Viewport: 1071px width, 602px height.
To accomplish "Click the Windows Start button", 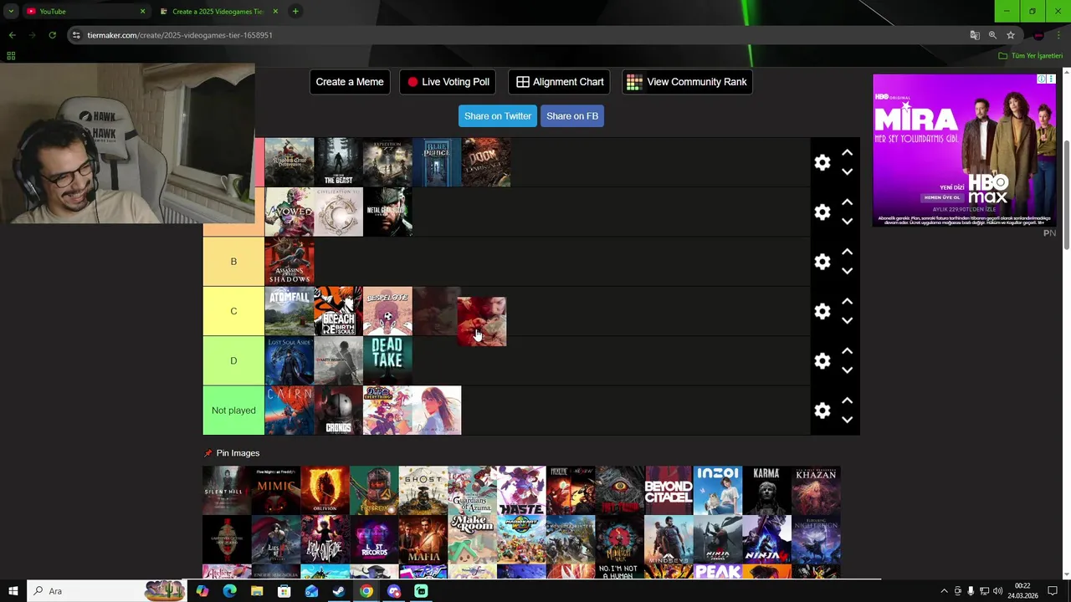I will click(13, 591).
